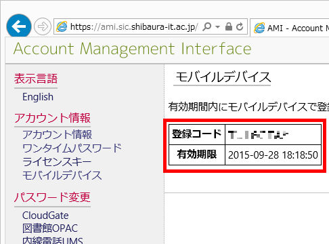Click the Account Management Interface title

tap(132, 49)
